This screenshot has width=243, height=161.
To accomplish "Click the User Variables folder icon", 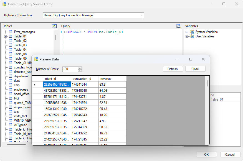I will [x=192, y=36].
